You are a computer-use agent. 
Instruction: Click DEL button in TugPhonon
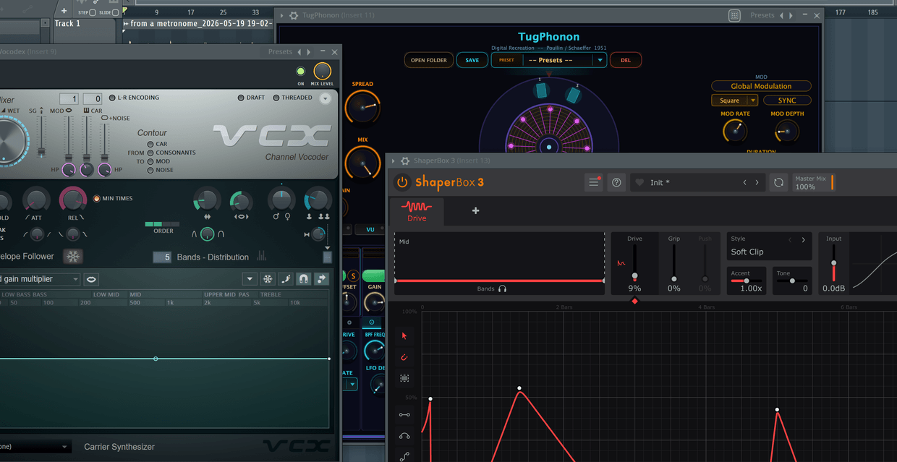point(626,60)
